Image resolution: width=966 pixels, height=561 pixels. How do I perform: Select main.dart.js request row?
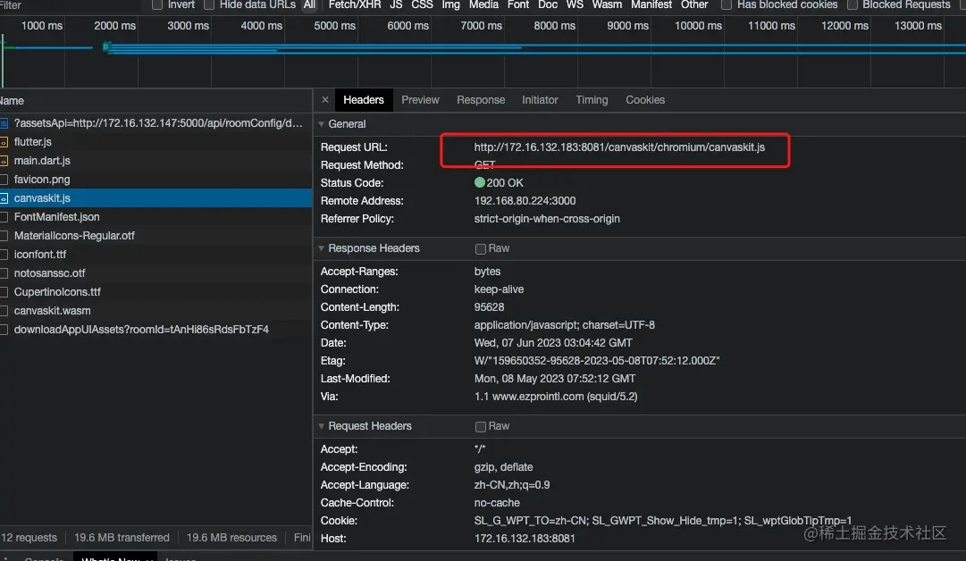pyautogui.click(x=155, y=161)
